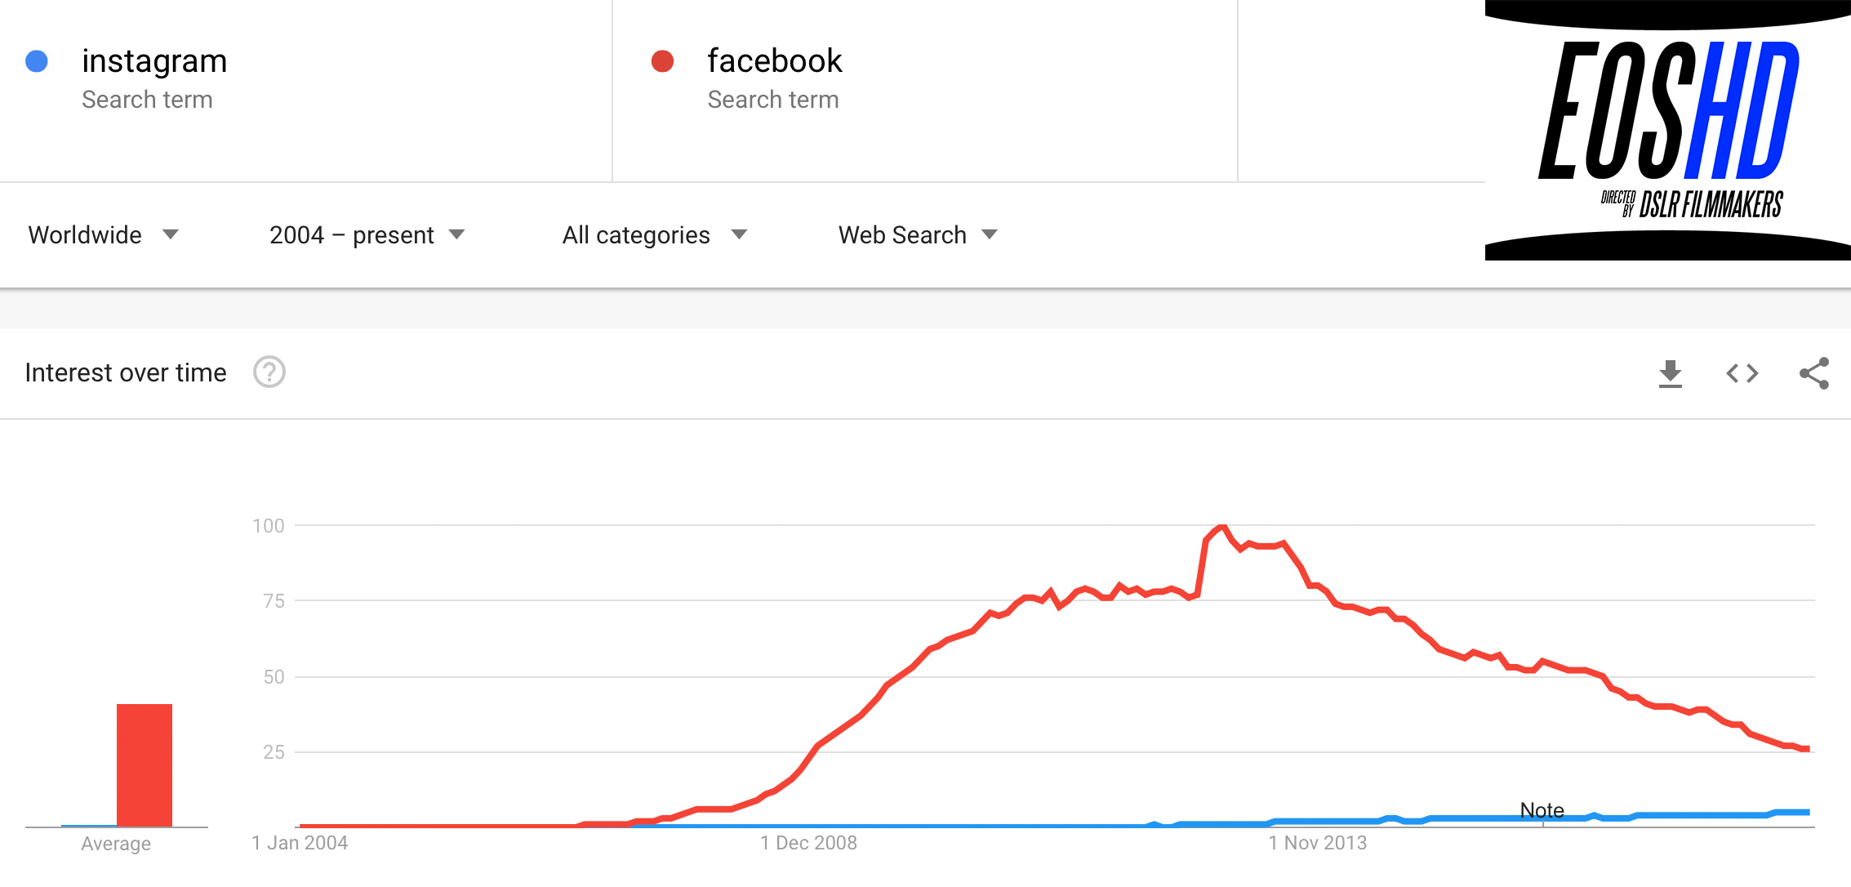The height and width of the screenshot is (887, 1851).
Task: Click the facebook line peak at 100
Action: pos(1221,527)
